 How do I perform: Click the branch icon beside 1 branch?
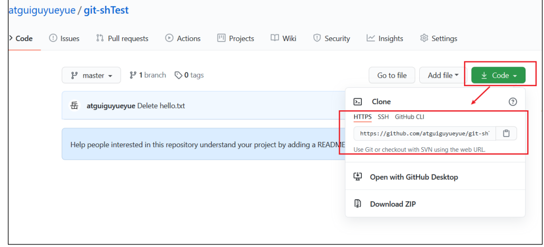tap(133, 75)
